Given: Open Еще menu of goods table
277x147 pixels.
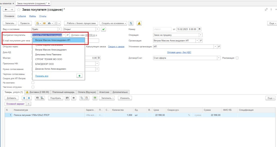Looking at the screenshot, I should (271, 98).
